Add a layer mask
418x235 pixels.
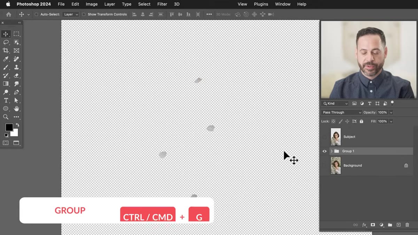point(373,225)
